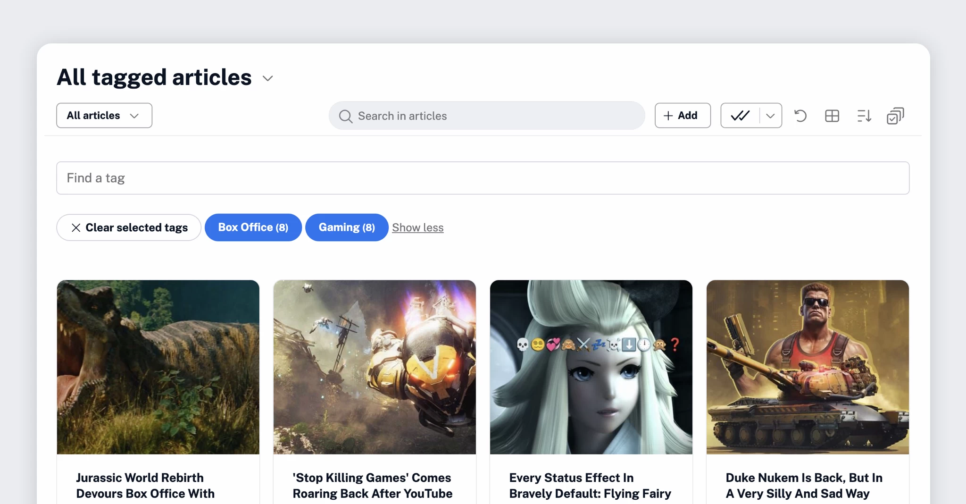Click the Show less link
Viewport: 966px width, 504px height.
point(418,227)
